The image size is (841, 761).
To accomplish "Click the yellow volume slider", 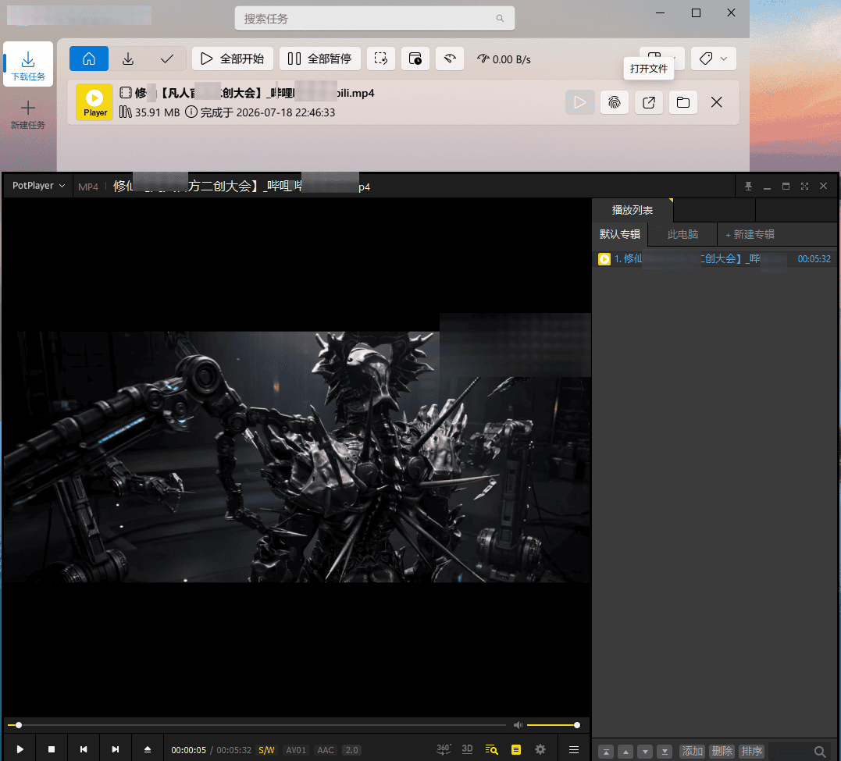I will click(x=552, y=725).
